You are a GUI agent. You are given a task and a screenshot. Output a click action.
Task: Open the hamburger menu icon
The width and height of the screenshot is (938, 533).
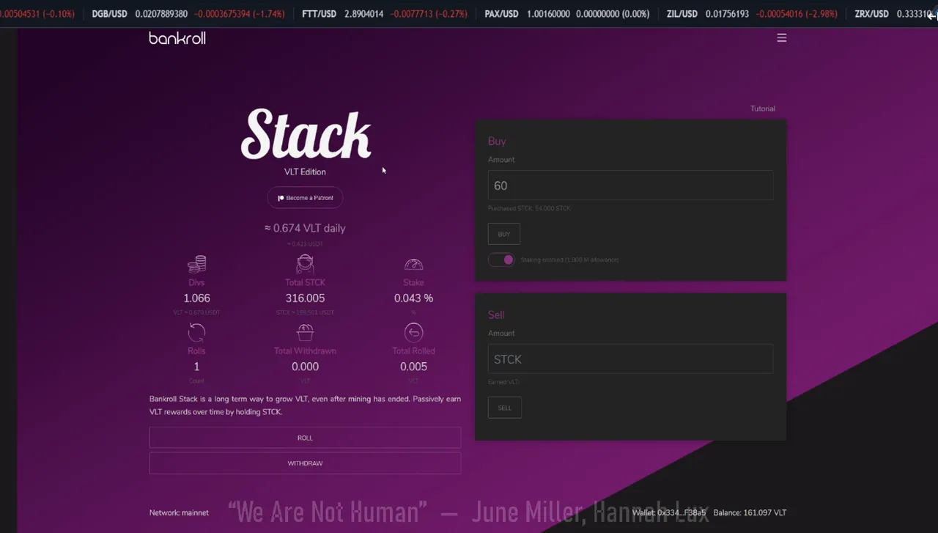click(782, 38)
